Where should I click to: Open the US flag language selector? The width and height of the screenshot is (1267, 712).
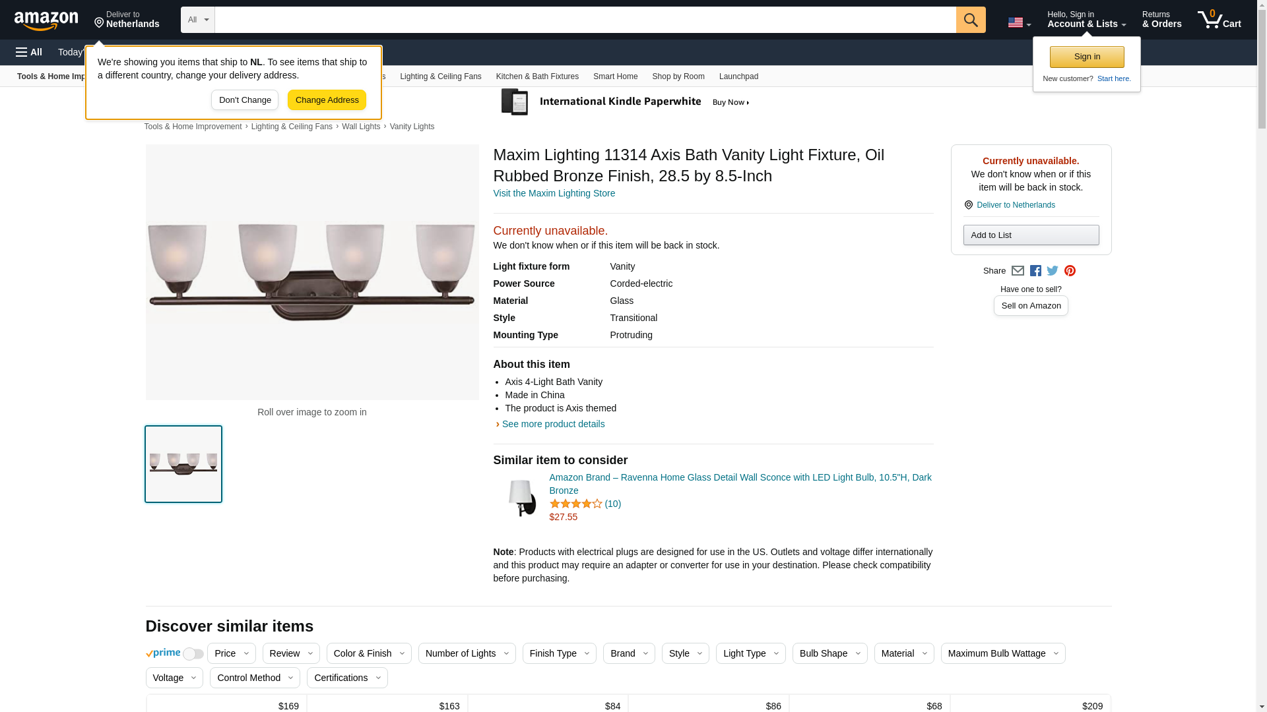pos(1019,22)
